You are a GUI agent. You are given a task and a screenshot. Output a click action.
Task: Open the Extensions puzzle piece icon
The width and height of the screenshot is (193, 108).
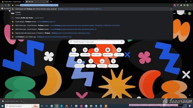tap(181, 5)
